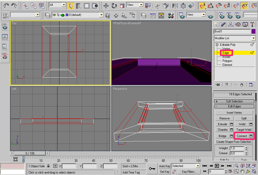Open the Select by Name tool
Screen dimensions: 258x175
point(79,6)
